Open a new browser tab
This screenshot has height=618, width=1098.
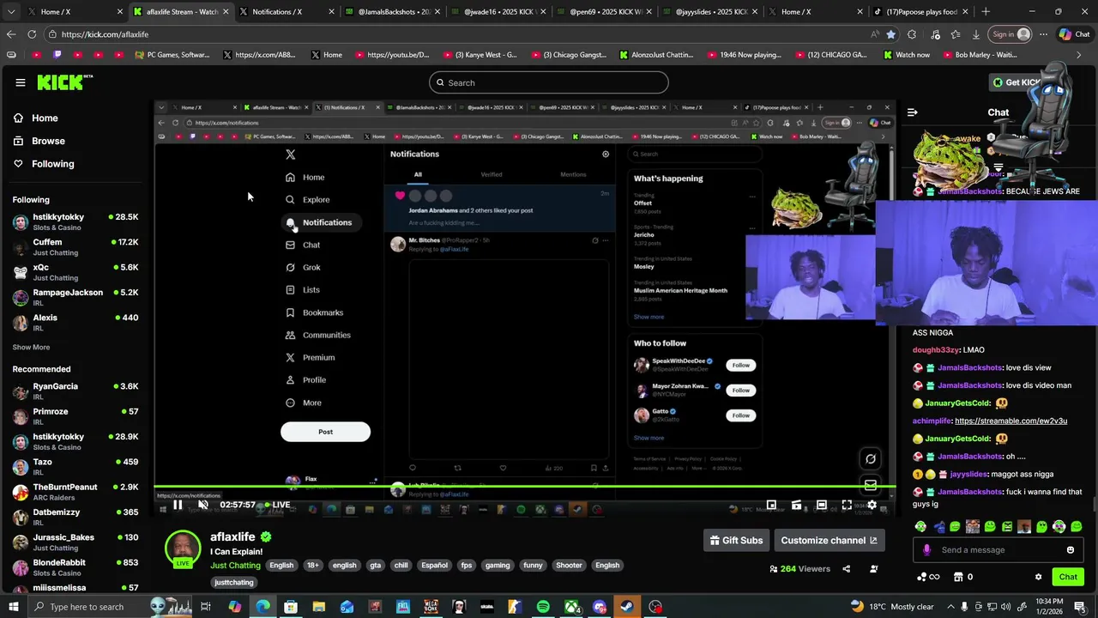click(x=985, y=12)
